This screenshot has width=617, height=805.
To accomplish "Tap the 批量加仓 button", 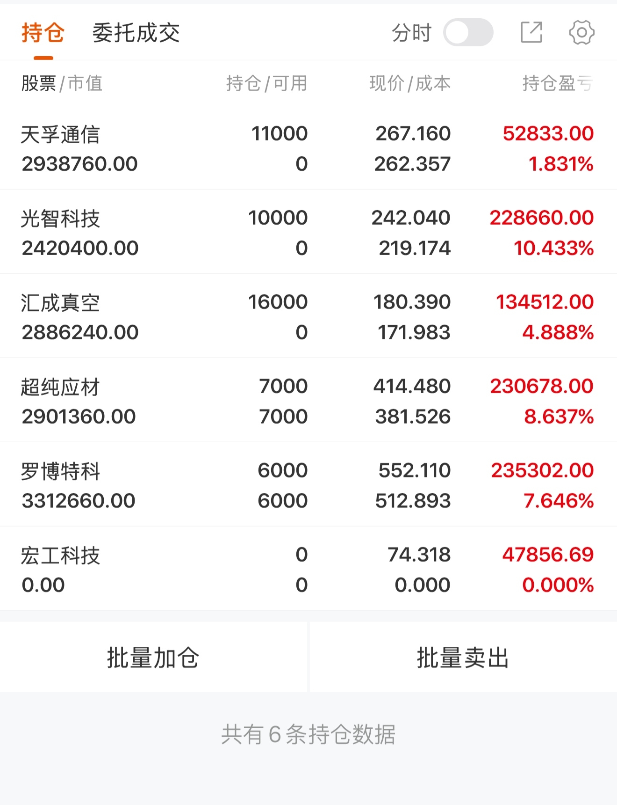I will click(153, 657).
